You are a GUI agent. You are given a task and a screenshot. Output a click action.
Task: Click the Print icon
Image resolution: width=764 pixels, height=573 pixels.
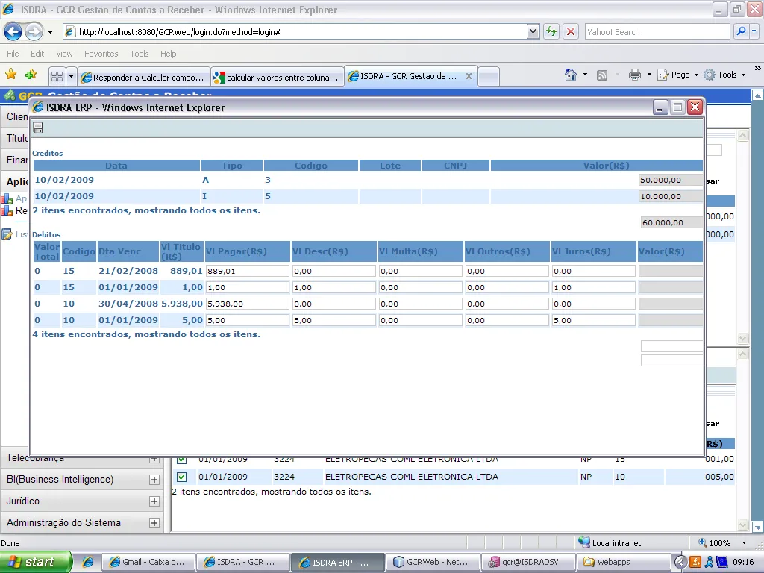634,75
